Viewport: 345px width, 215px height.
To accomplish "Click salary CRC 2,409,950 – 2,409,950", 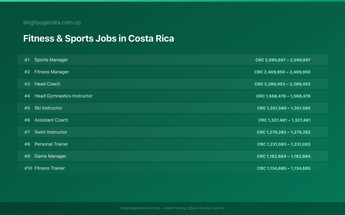I will click(282, 72).
